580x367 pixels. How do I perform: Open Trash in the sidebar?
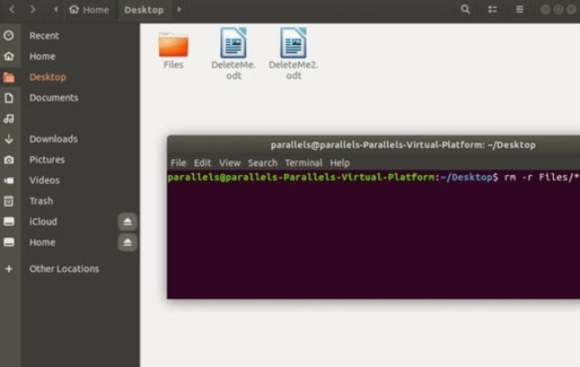[x=41, y=201]
